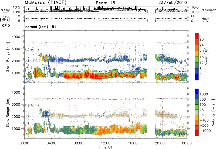Click 'Slant Range [km]' label of velocity panel
The height and width of the screenshot is (149, 216).
[8, 112]
